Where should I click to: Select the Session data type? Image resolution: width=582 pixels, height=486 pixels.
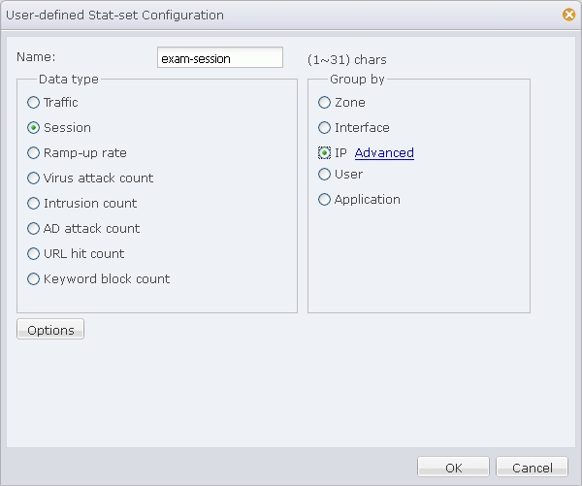(34, 127)
